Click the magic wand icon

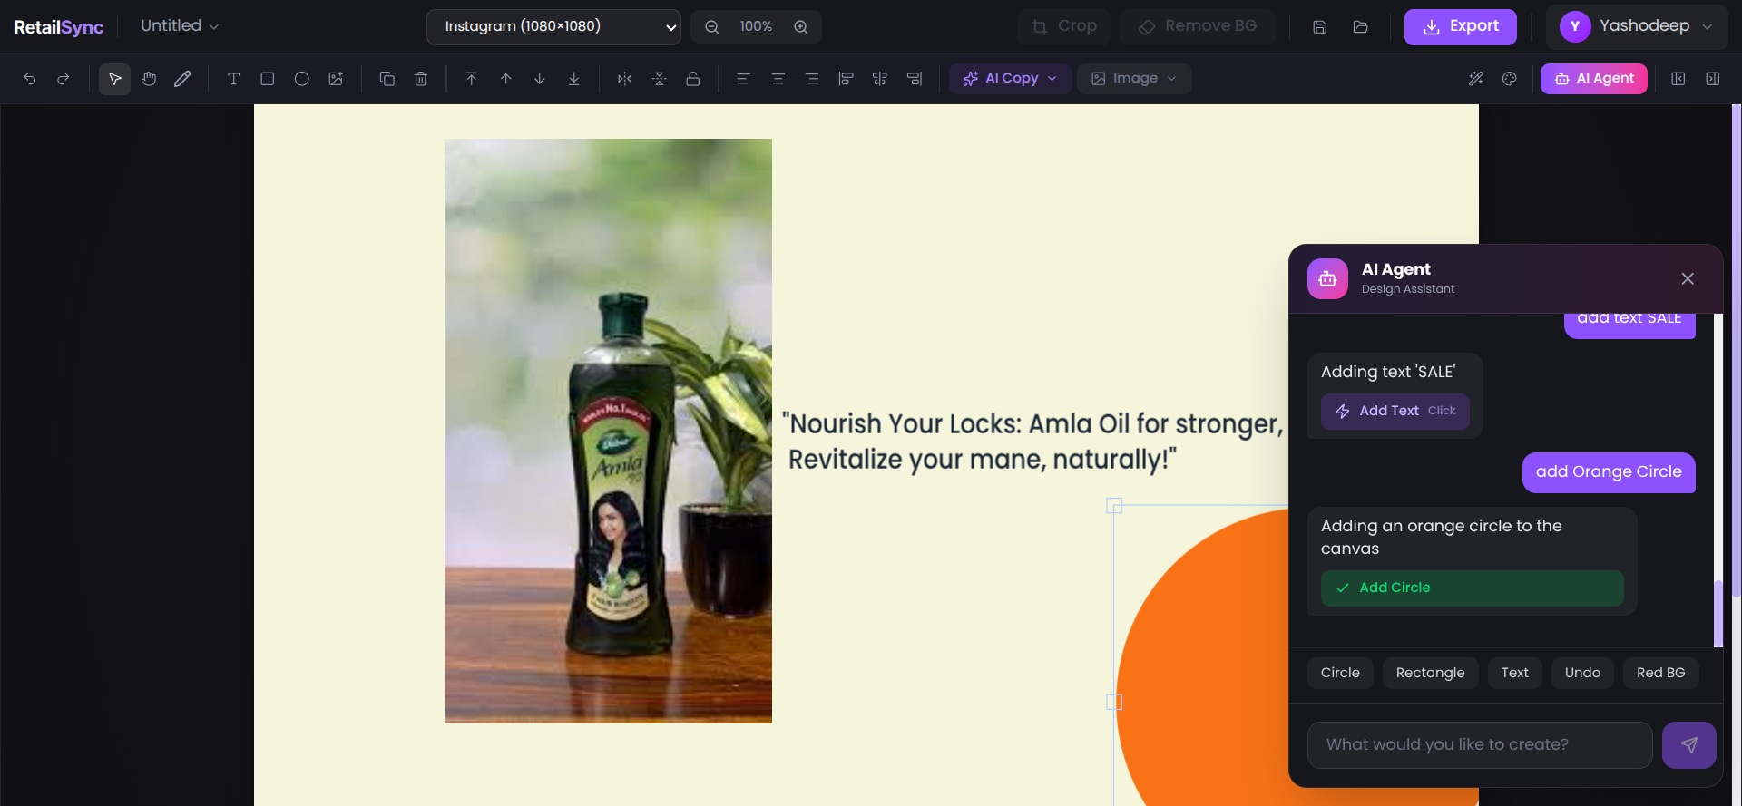[x=1476, y=79]
